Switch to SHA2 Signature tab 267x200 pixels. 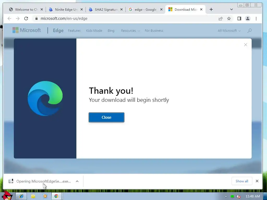click(106, 10)
